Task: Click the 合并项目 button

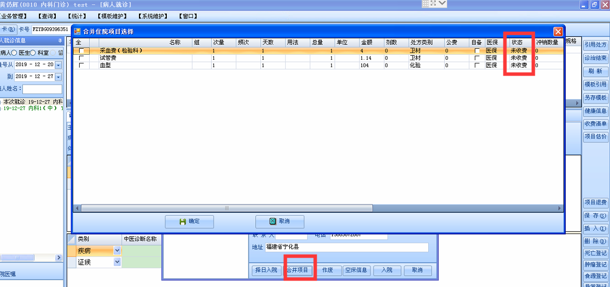Action: pos(297,270)
